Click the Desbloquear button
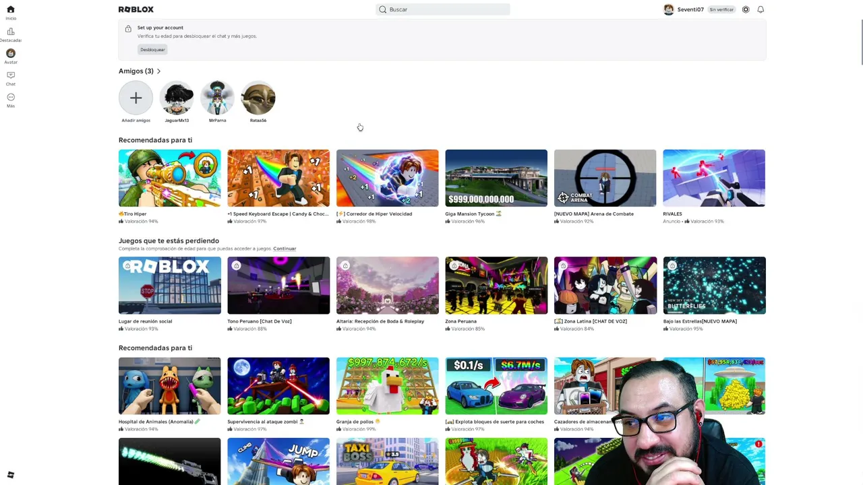 tap(152, 50)
